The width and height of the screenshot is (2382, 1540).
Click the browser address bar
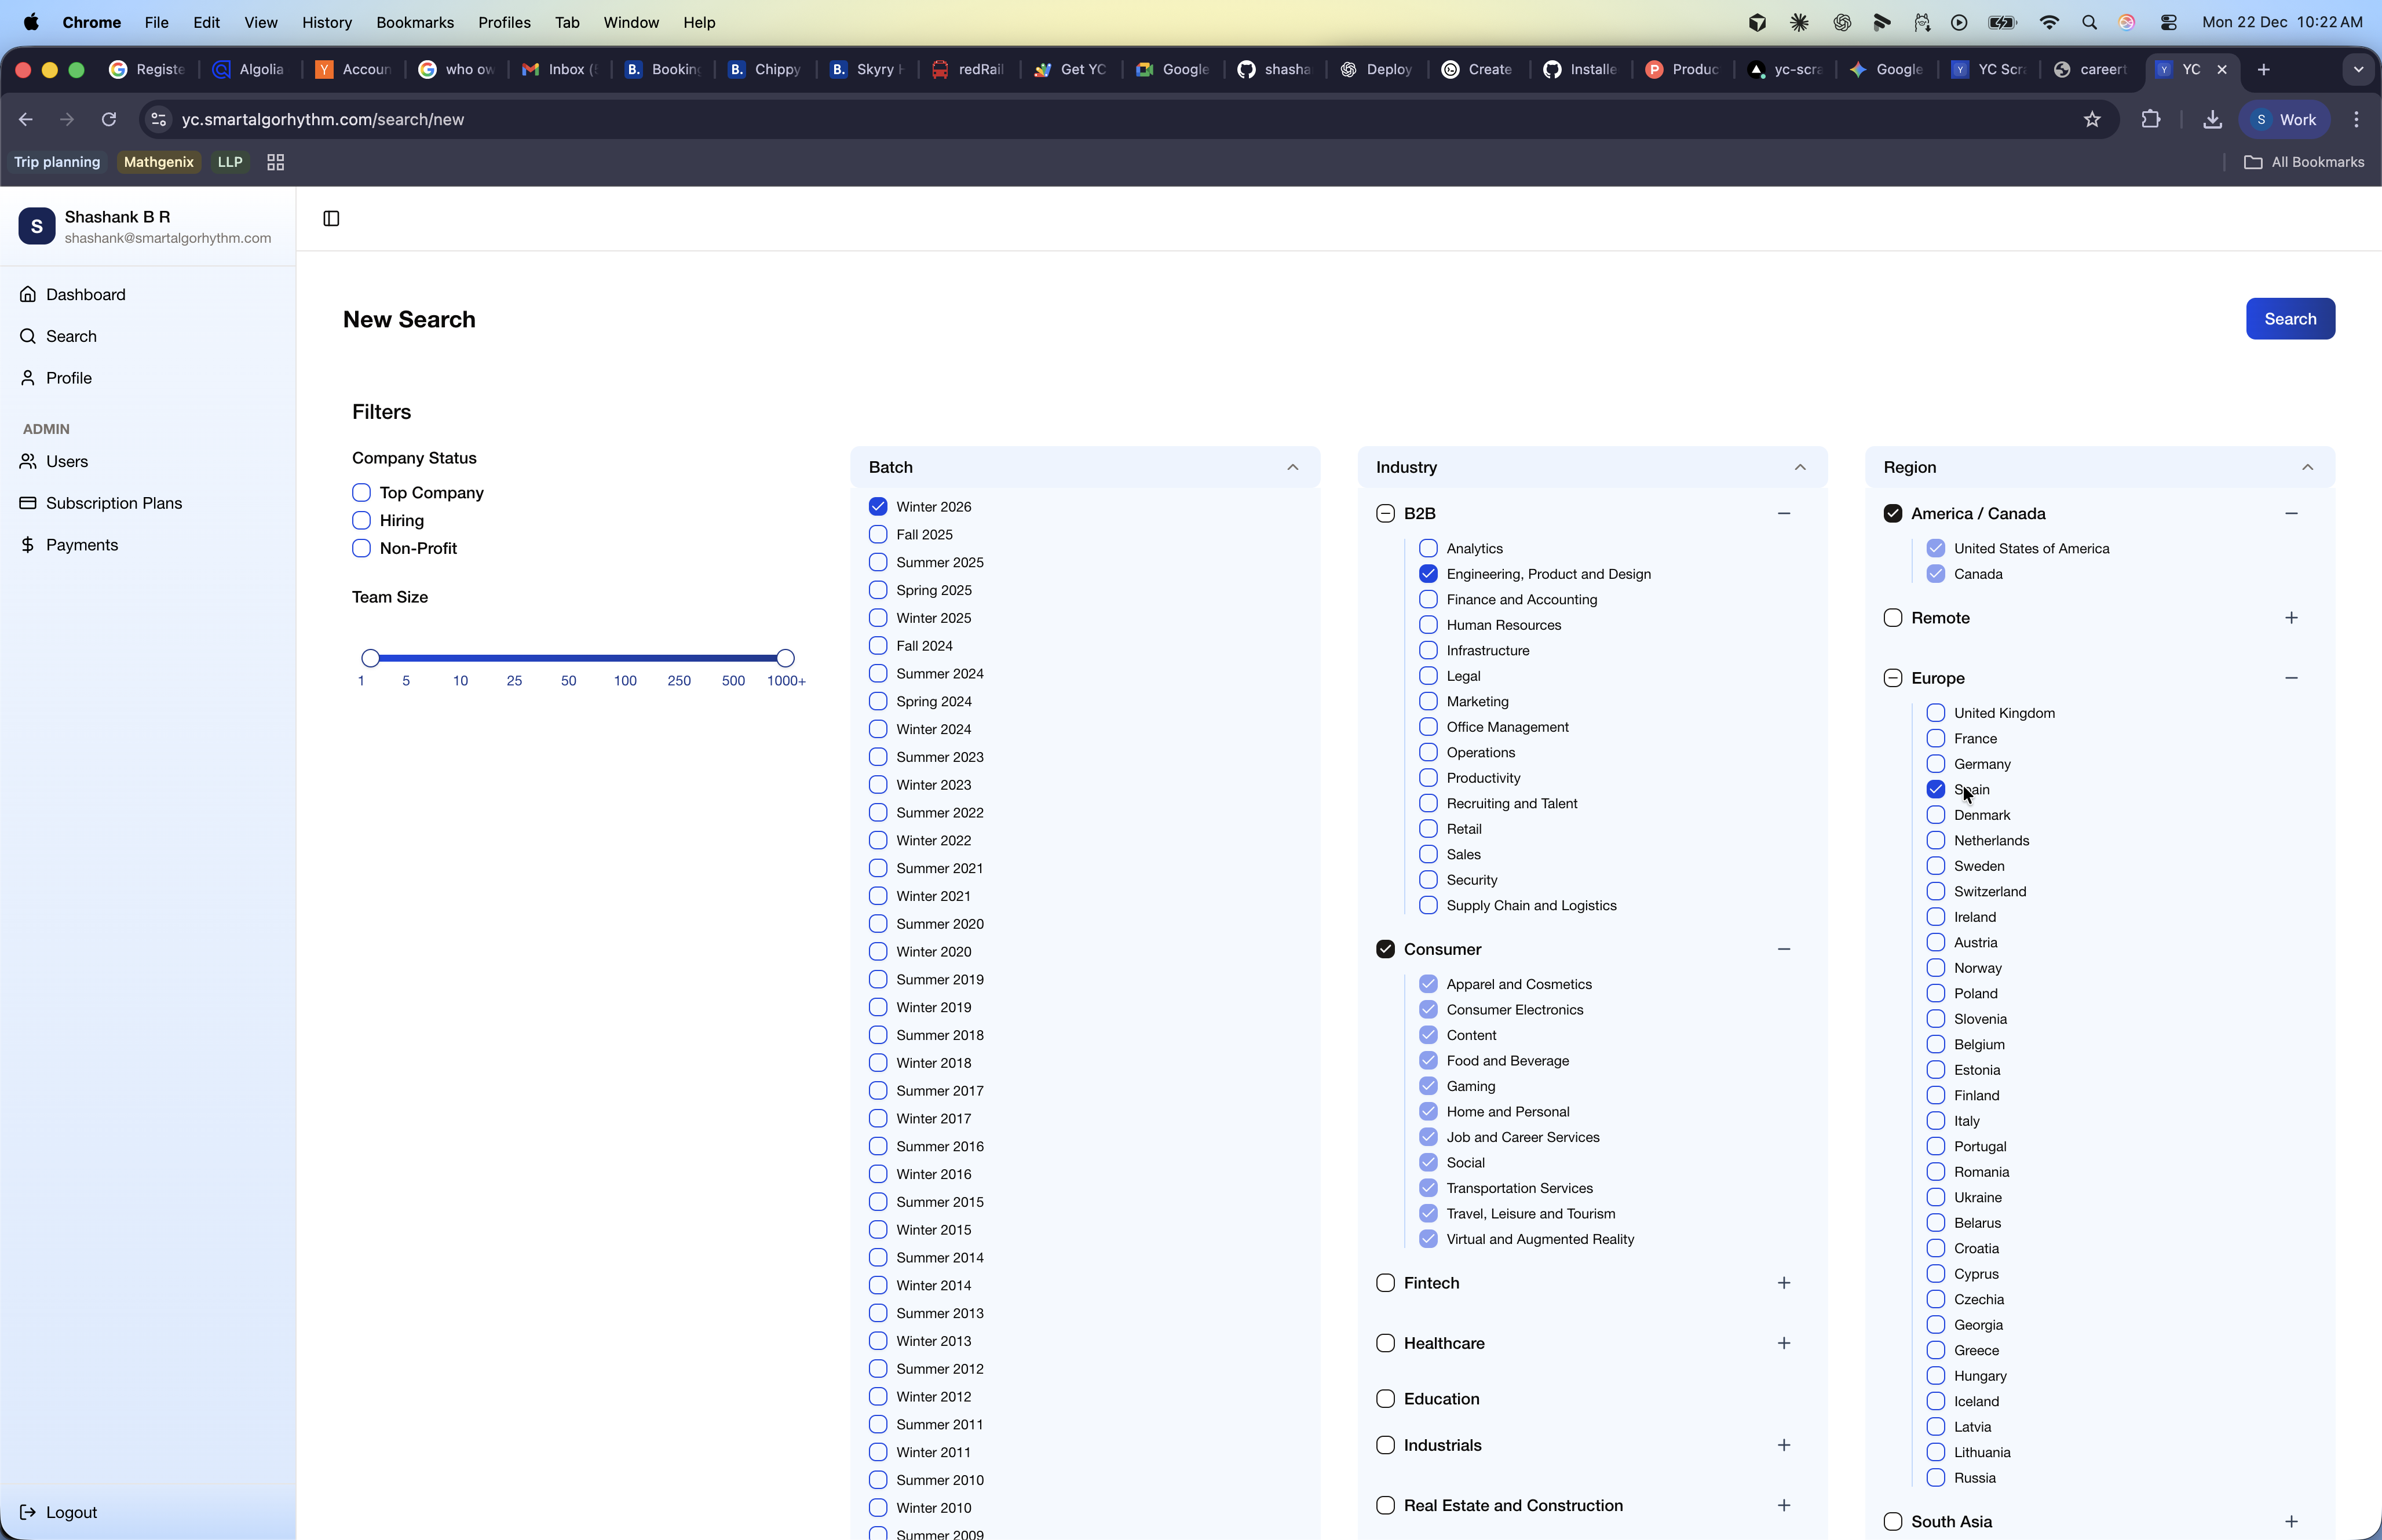600,119
